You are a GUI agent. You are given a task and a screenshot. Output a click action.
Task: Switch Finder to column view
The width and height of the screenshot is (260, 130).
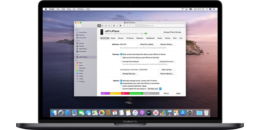click(x=106, y=26)
